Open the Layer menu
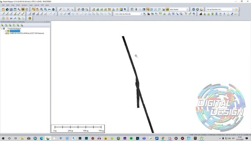This screenshot has height=141, width=251. (x=31, y=5)
